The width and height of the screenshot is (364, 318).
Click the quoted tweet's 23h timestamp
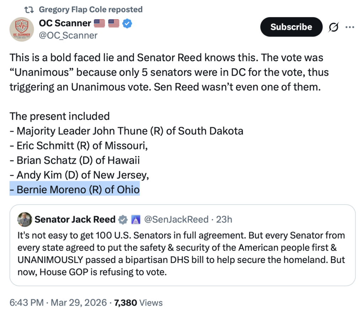pyautogui.click(x=224, y=220)
